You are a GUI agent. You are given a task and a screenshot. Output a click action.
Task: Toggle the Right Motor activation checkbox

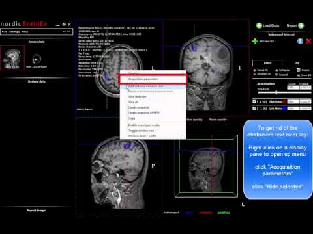coord(254,101)
